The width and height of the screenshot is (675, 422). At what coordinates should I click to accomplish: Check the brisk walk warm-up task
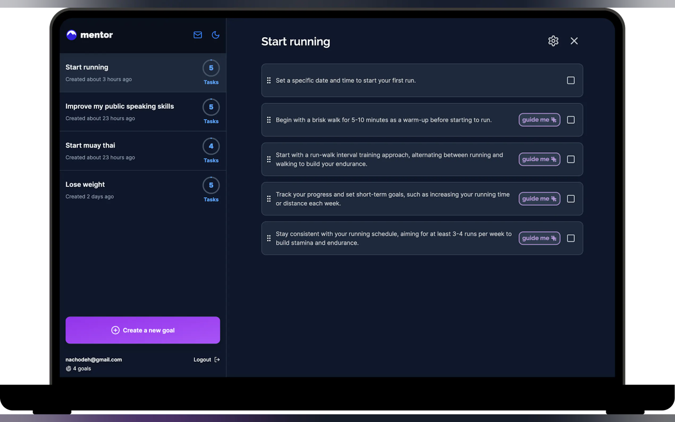pos(571,120)
